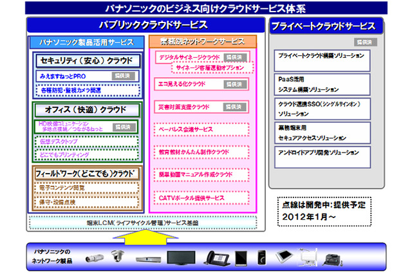Click the どこでもプリンティング item

point(86,155)
